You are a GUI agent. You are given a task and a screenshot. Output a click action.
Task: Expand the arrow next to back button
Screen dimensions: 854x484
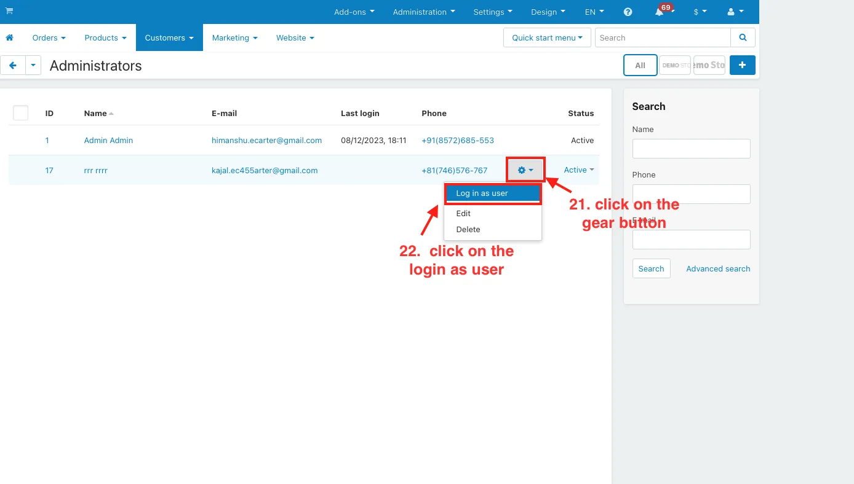[33, 65]
